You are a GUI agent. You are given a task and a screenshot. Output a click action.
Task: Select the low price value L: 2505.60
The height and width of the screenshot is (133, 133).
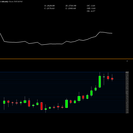pyautogui.click(x=71, y=9)
